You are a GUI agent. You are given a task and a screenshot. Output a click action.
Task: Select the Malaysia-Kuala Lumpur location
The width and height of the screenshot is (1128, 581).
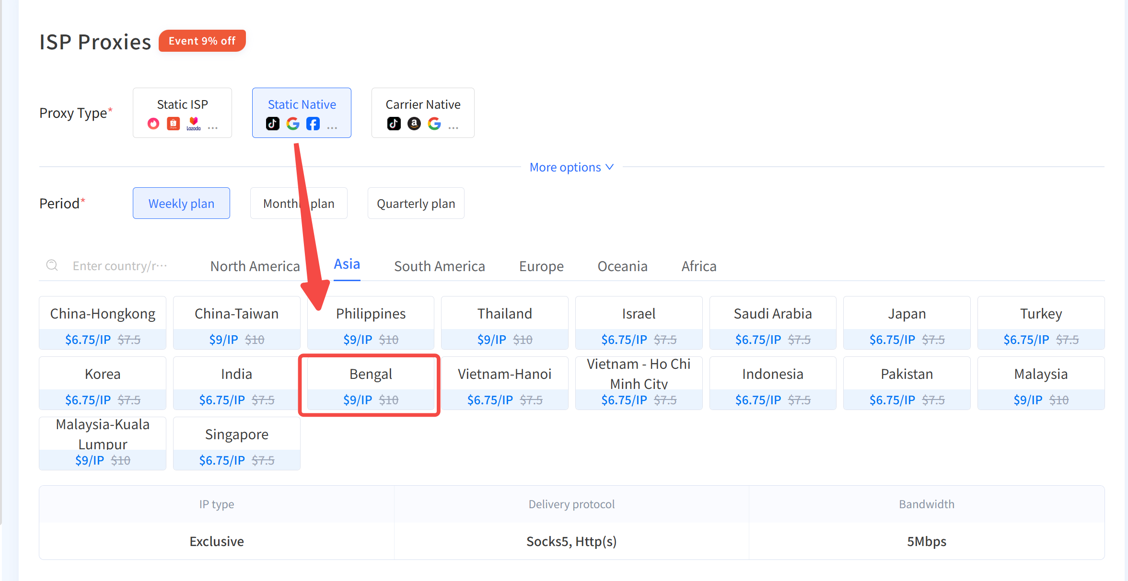tap(103, 444)
